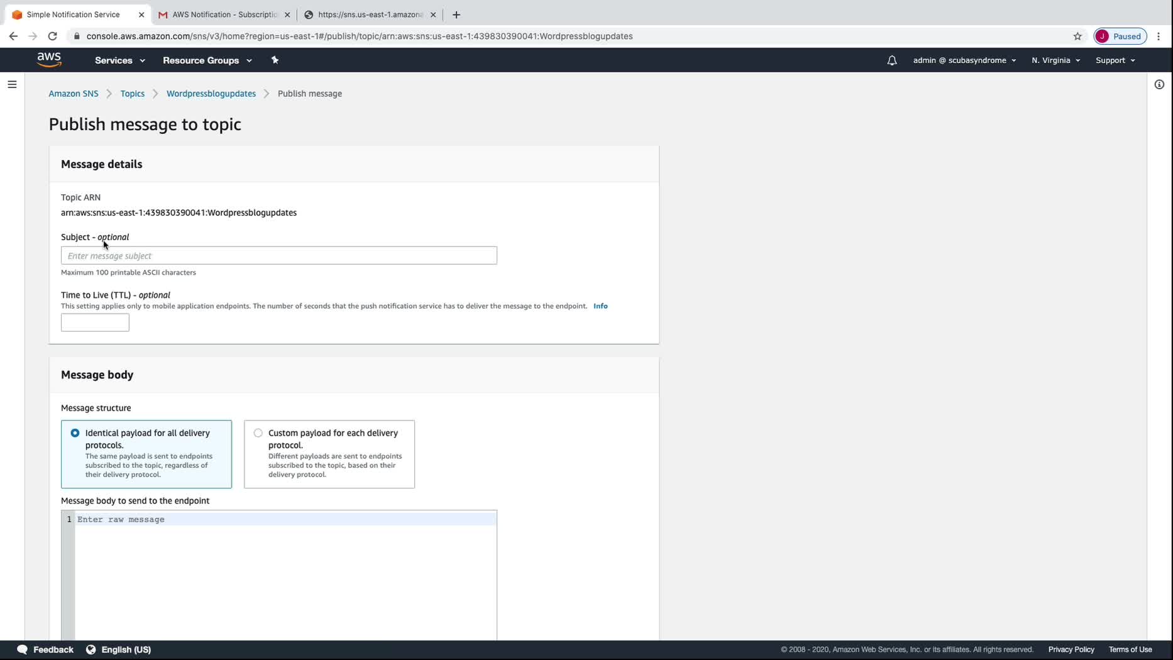Open the info help panel icon
1173x660 pixels.
tap(1159, 84)
